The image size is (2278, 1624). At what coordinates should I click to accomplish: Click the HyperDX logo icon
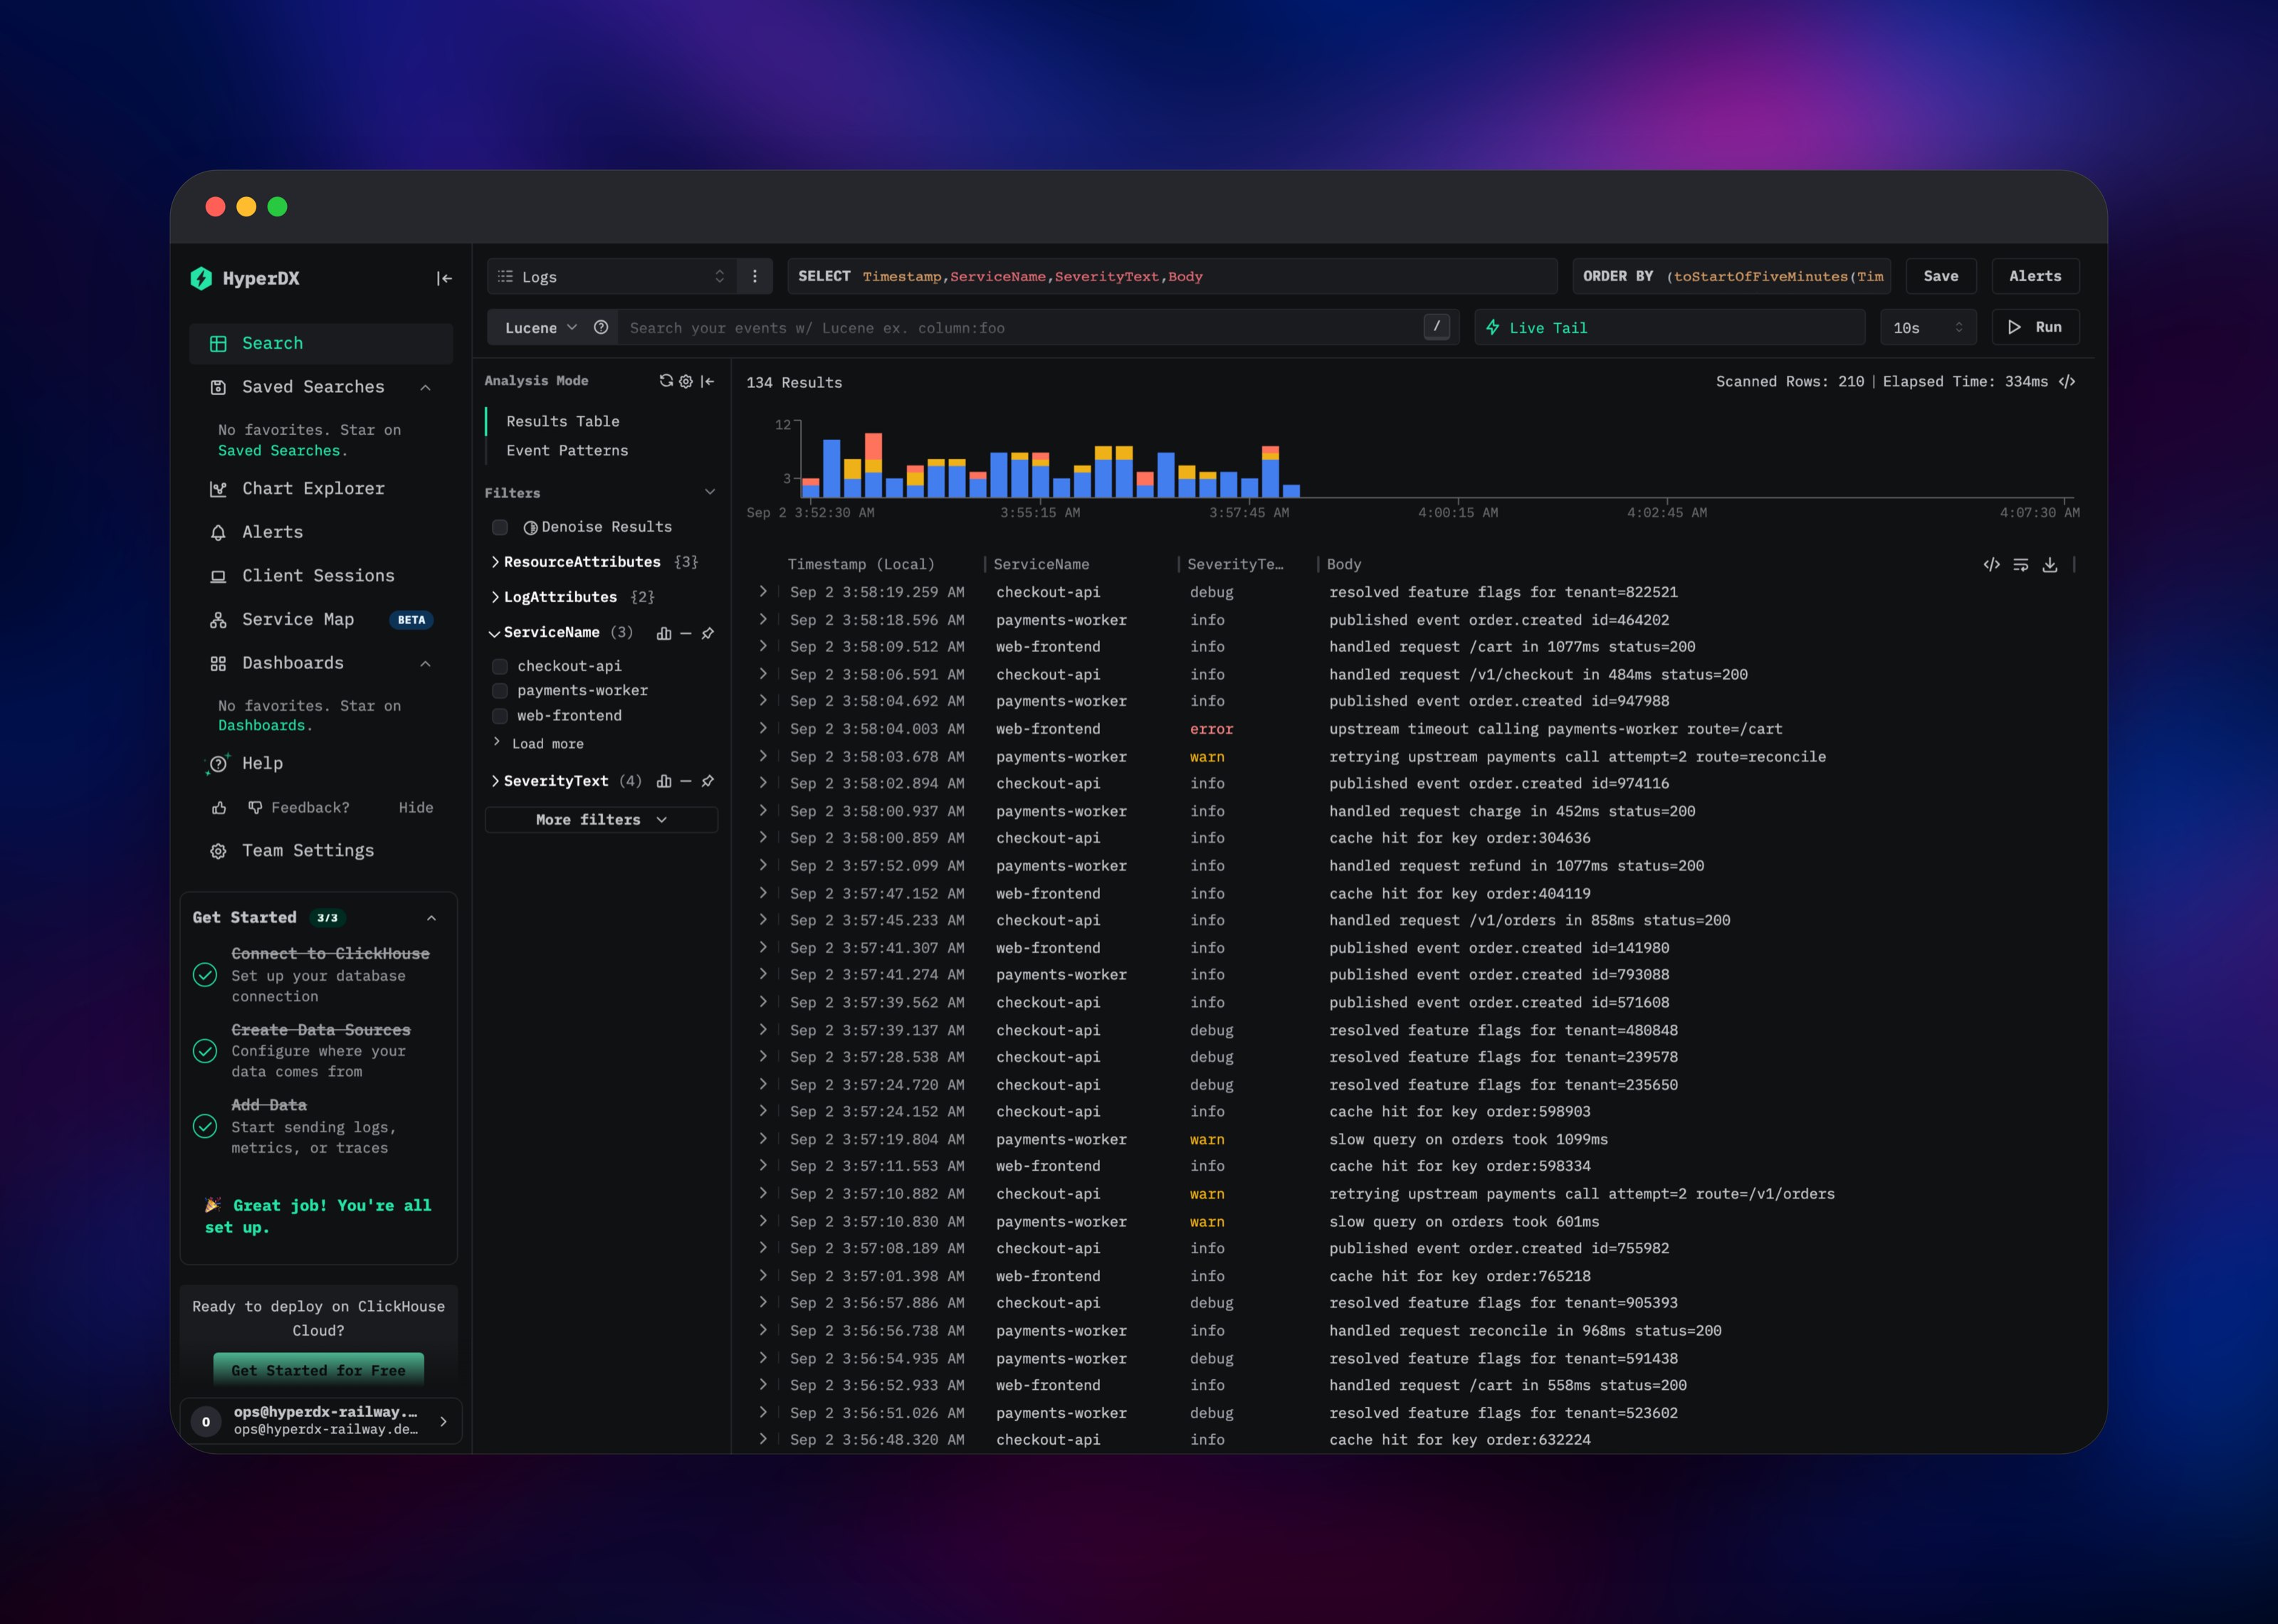tap(201, 278)
